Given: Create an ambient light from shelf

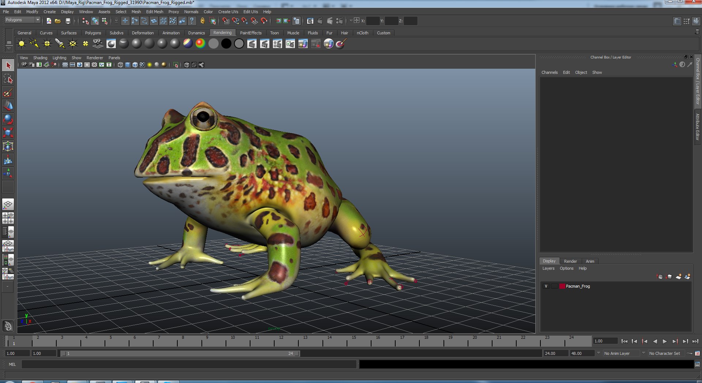Looking at the screenshot, I should [22, 44].
